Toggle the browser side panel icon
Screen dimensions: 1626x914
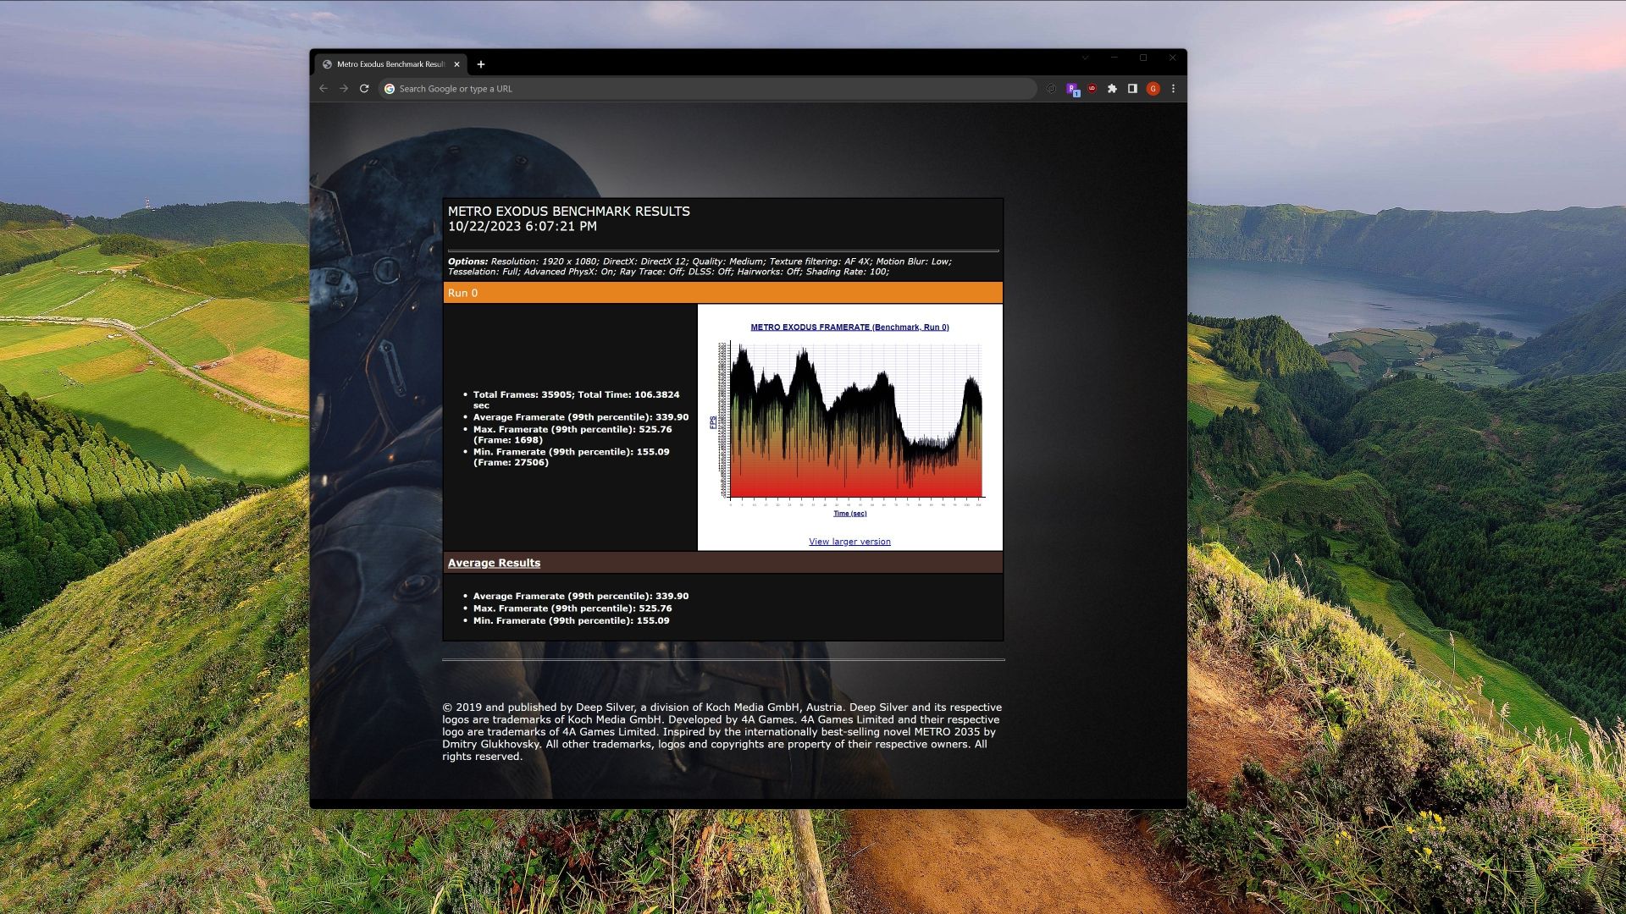point(1132,88)
